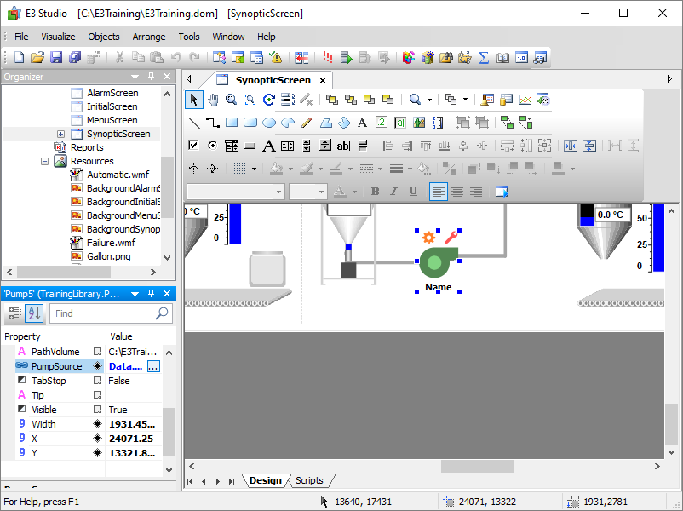
Task: Open the fill color bucket
Action: [276, 169]
